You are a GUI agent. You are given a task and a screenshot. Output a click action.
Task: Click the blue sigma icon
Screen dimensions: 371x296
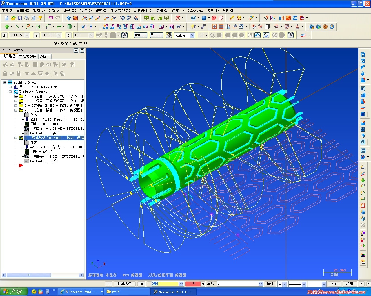295,18
